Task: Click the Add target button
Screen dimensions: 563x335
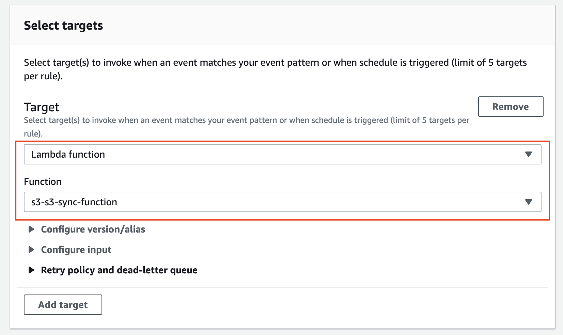Action: coord(63,305)
